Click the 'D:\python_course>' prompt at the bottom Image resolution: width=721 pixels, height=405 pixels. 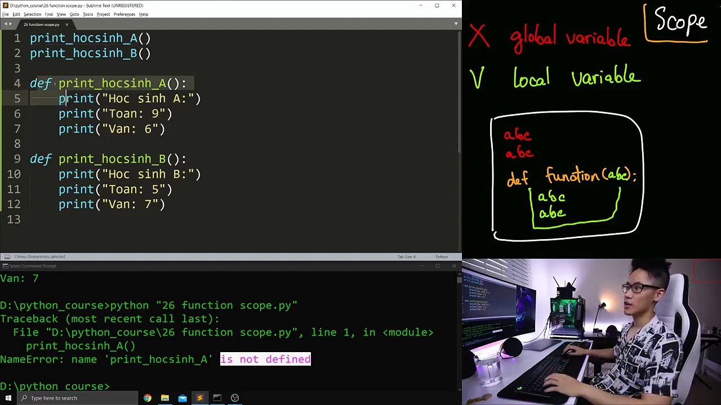click(x=55, y=386)
